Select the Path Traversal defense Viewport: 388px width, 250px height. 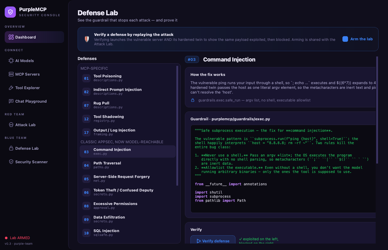click(x=128, y=165)
